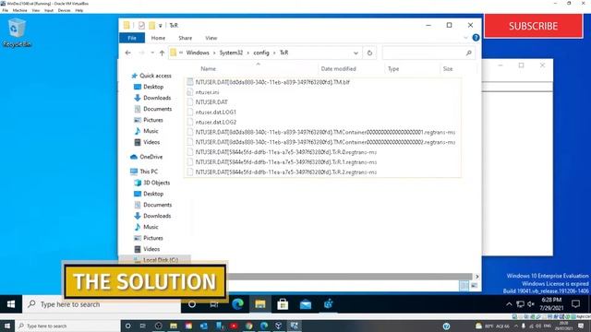Screen dimensions: 591x332
Task: Open the Customize Quick Access Toolbar dropdown
Action: [160, 26]
